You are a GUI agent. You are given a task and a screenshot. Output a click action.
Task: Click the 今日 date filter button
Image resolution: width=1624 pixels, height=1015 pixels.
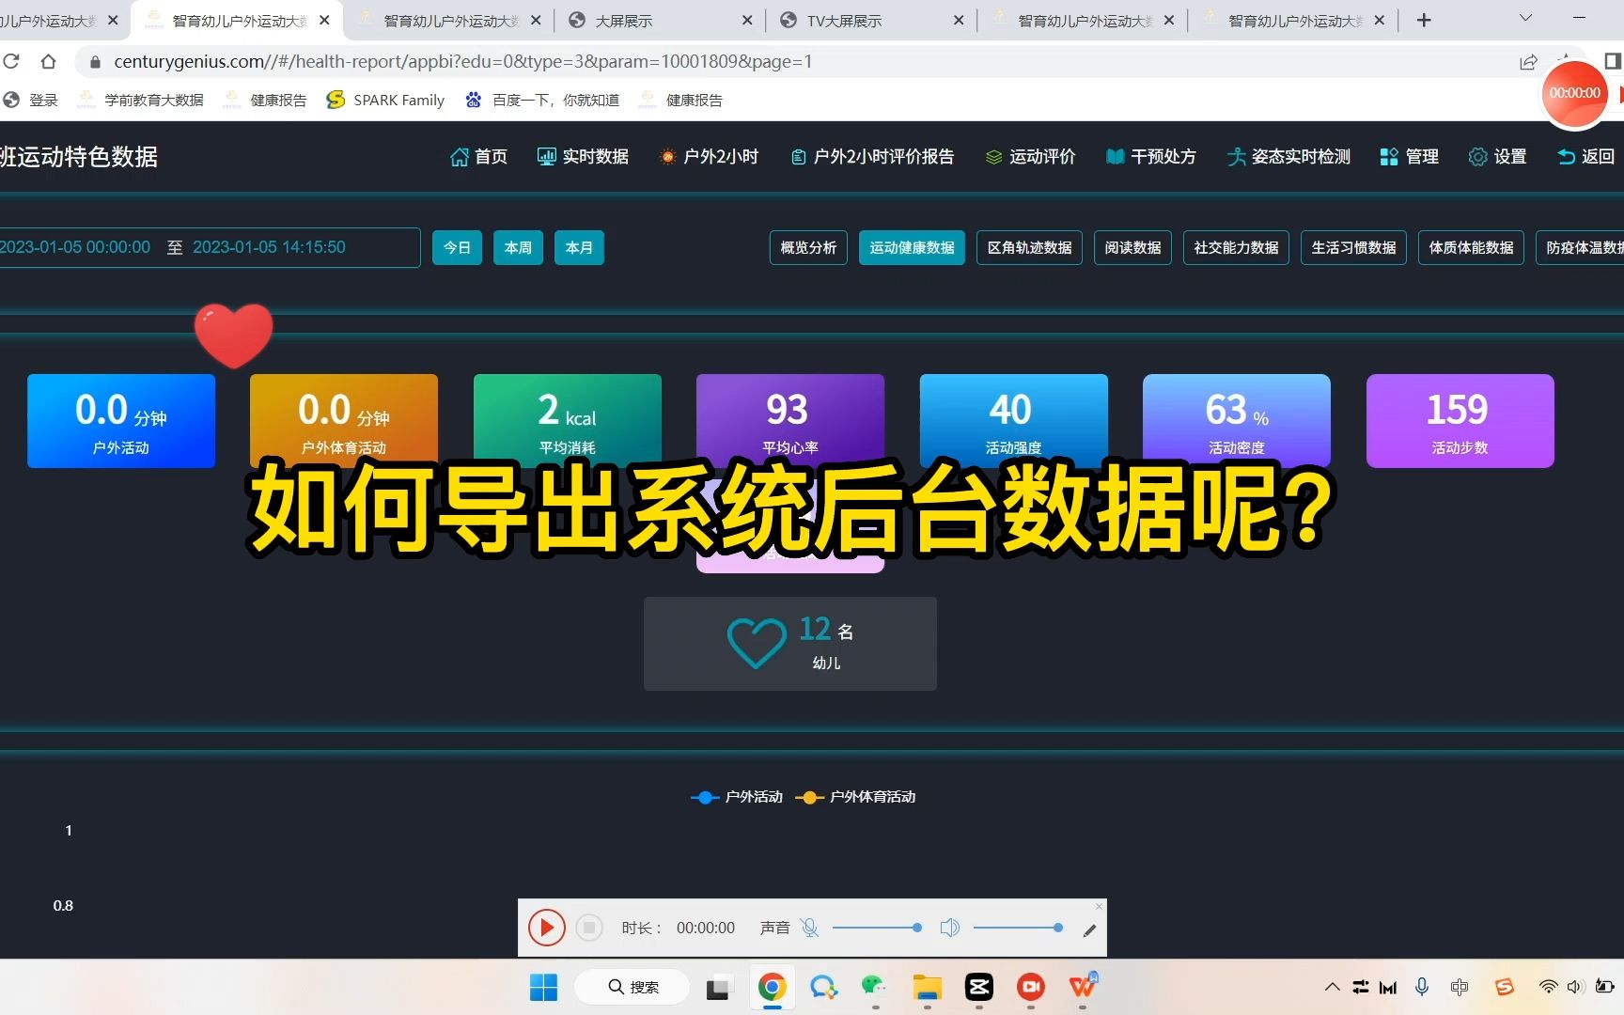coord(457,247)
